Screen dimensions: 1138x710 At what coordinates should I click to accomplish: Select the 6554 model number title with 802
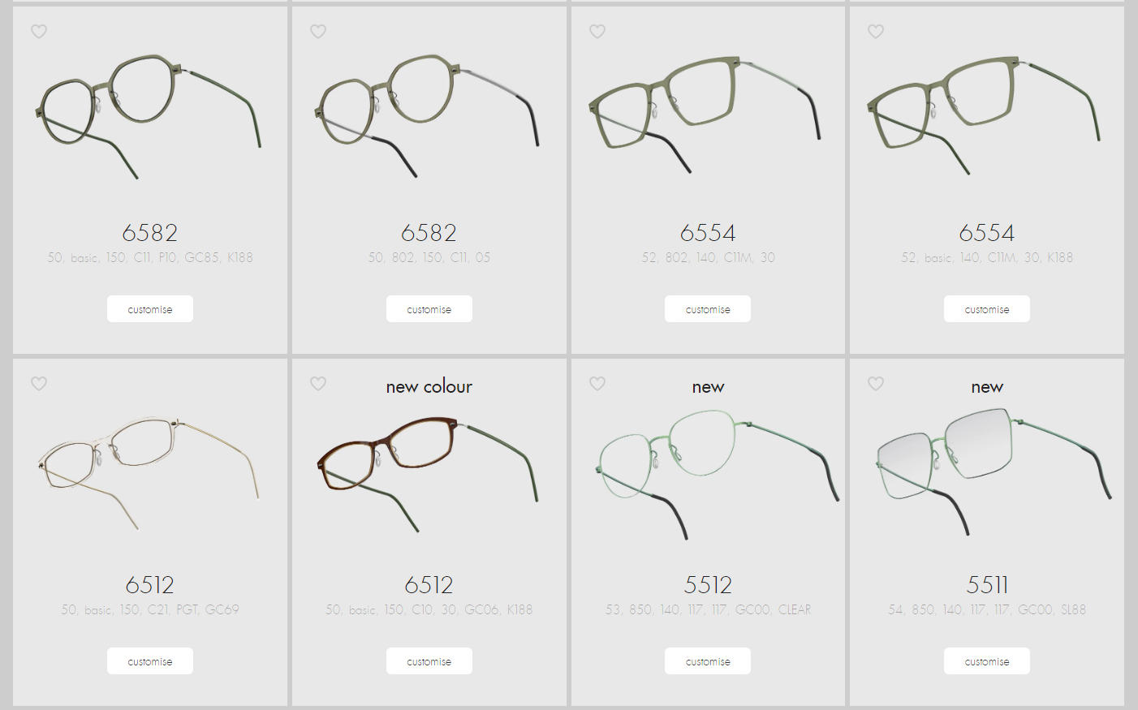coord(708,233)
